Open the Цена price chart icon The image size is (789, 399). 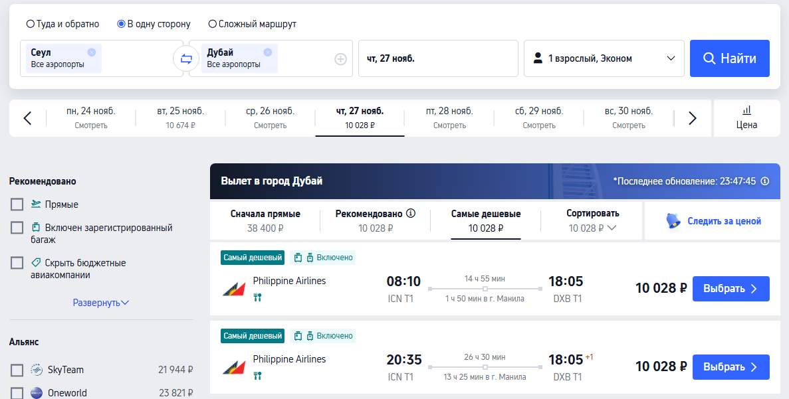746,110
